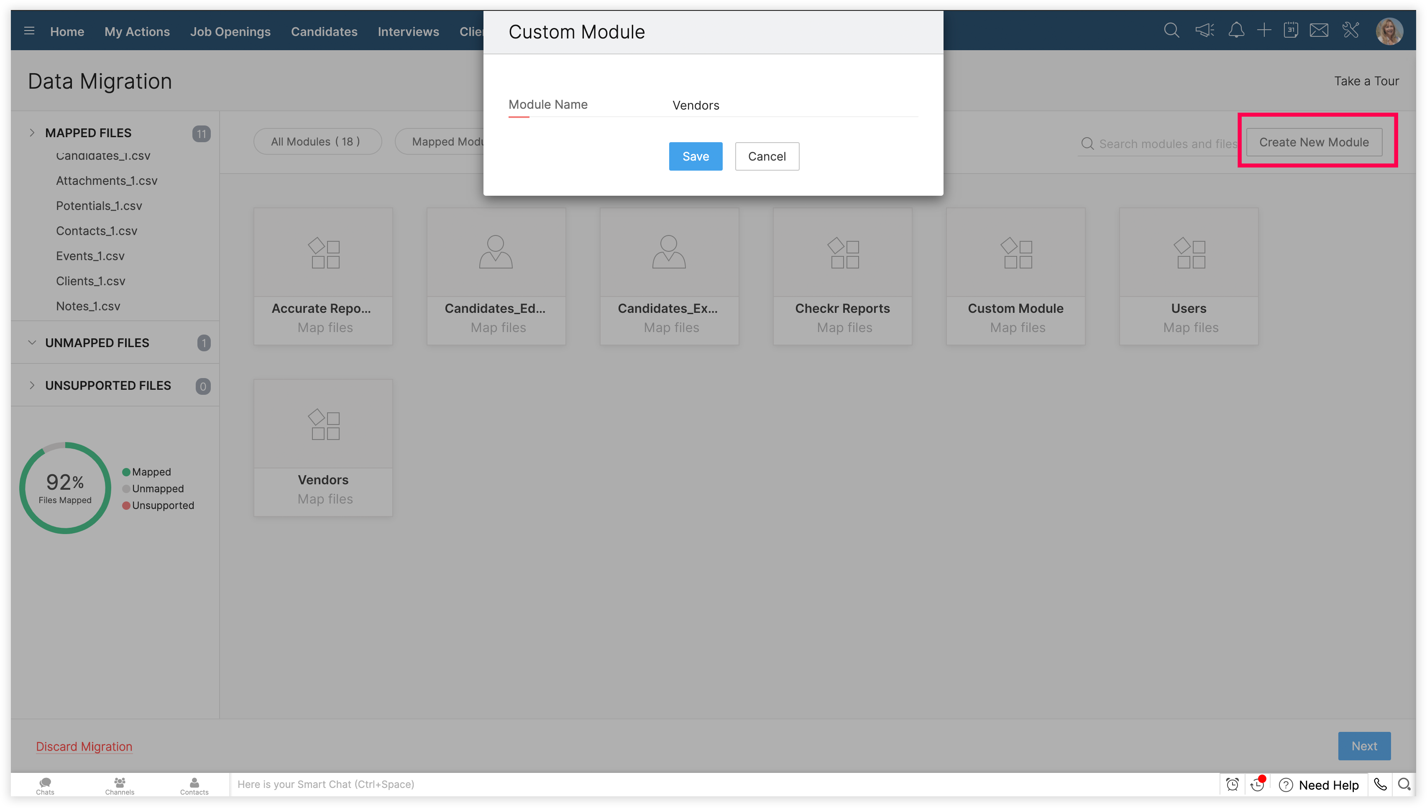Click the hamburger menu icon
Screen dimensions: 1427x808
(29, 31)
